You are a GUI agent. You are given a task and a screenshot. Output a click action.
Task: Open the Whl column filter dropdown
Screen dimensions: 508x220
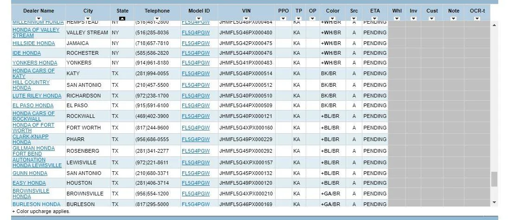[397, 19]
